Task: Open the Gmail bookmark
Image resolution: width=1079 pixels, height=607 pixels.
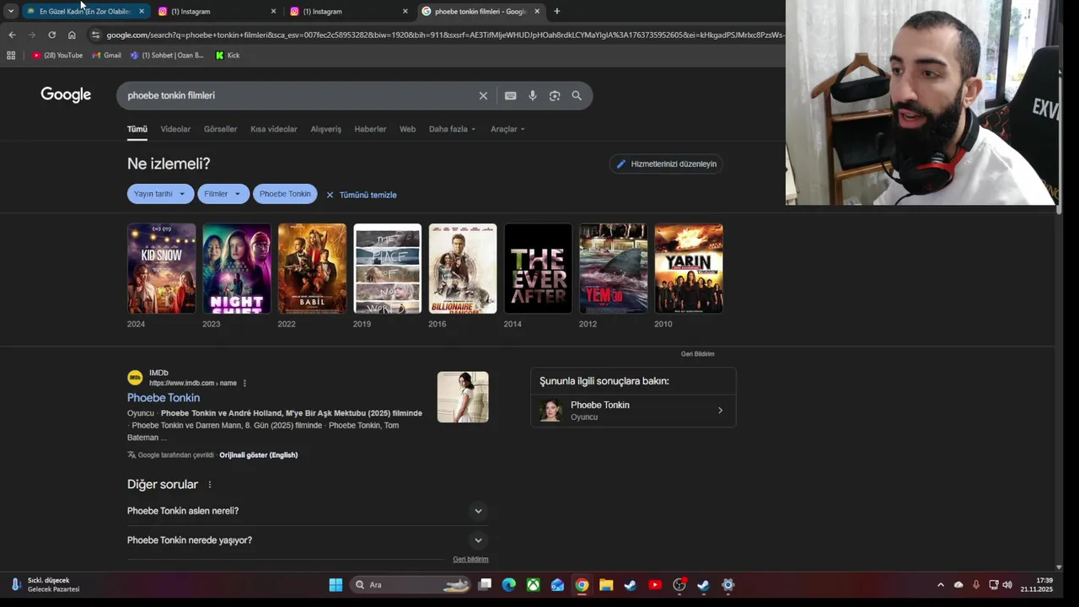Action: pos(106,55)
